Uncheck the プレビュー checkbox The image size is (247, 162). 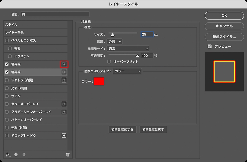pyautogui.click(x=210, y=46)
